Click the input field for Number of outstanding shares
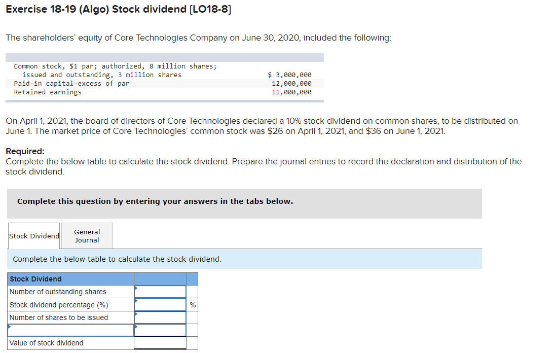 point(160,291)
